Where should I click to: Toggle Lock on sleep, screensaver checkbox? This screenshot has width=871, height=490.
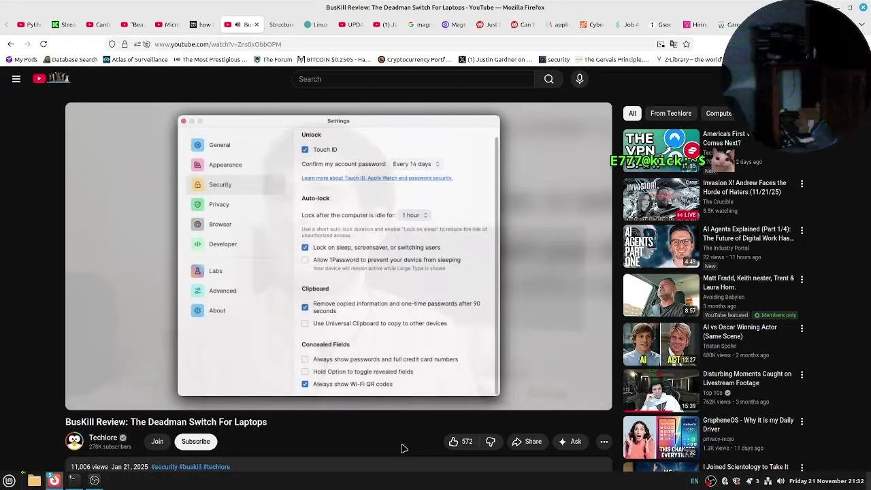pos(305,248)
